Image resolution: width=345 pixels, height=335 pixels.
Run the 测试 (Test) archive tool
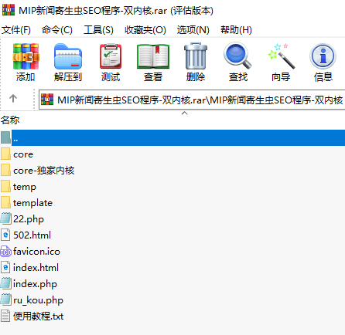(x=111, y=63)
